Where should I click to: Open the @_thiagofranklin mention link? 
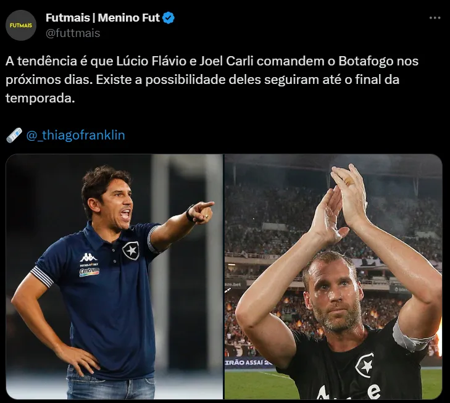pos(76,135)
